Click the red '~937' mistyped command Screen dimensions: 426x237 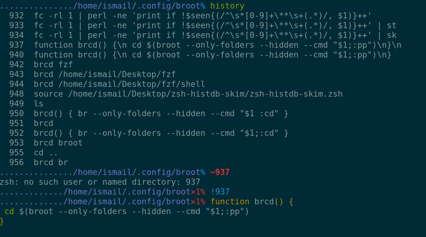tap(220, 172)
